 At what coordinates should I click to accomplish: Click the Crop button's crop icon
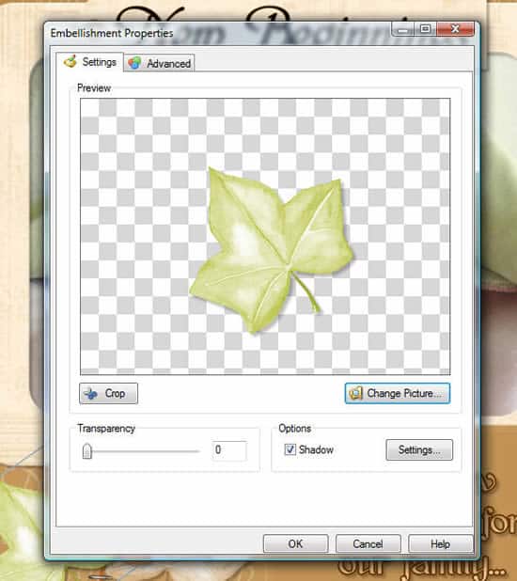point(91,394)
